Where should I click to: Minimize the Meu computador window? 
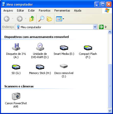coord(97,4)
